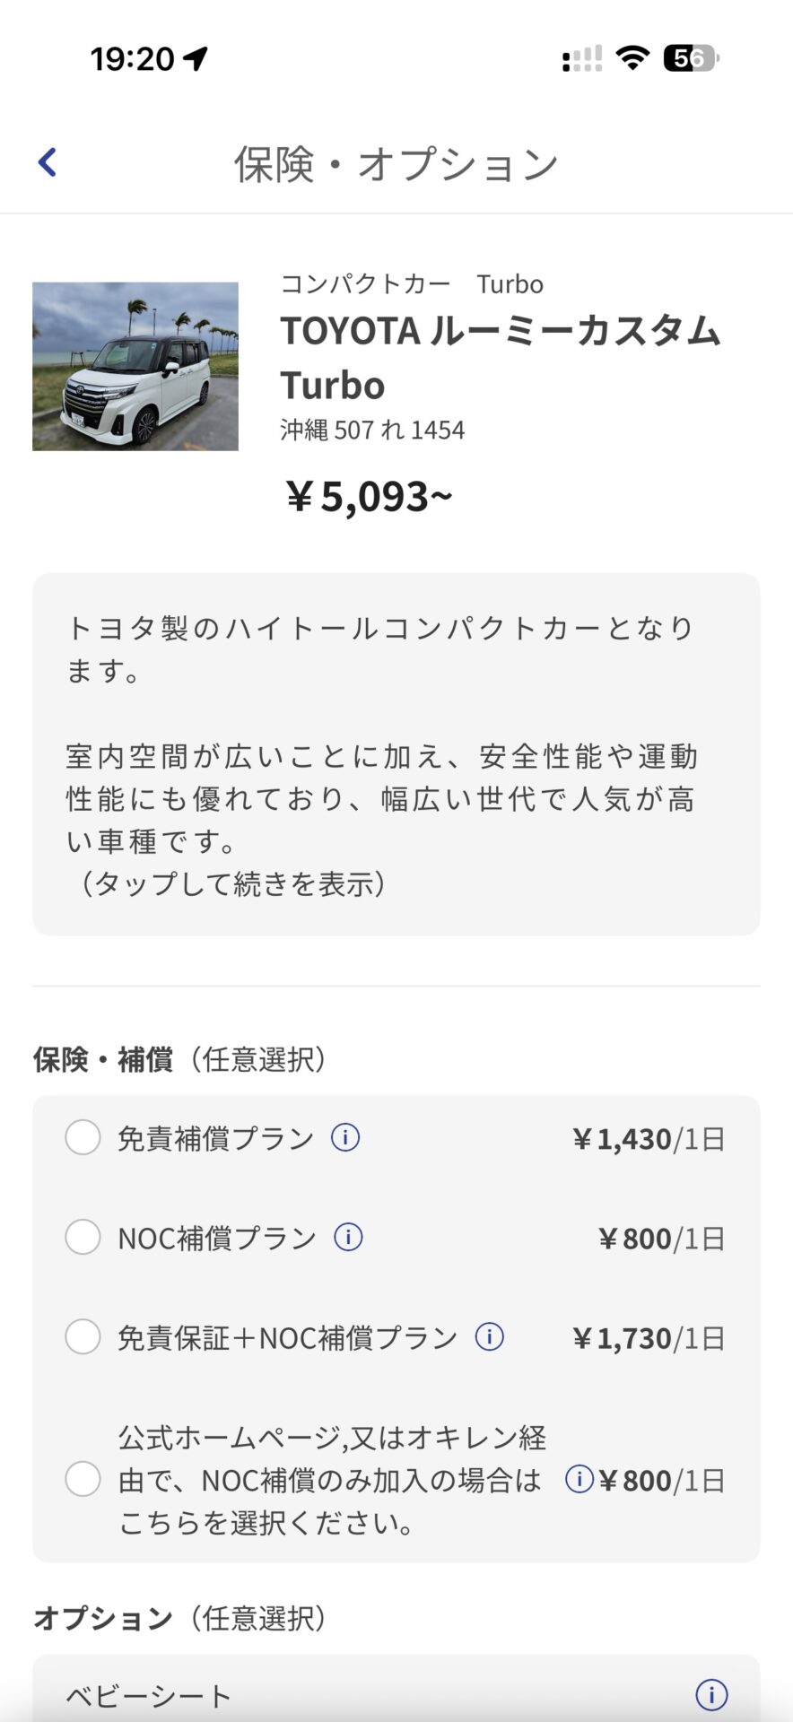Open the TOYOTA ルーミー car photo
Screen dimensions: 793x1722
135,366
